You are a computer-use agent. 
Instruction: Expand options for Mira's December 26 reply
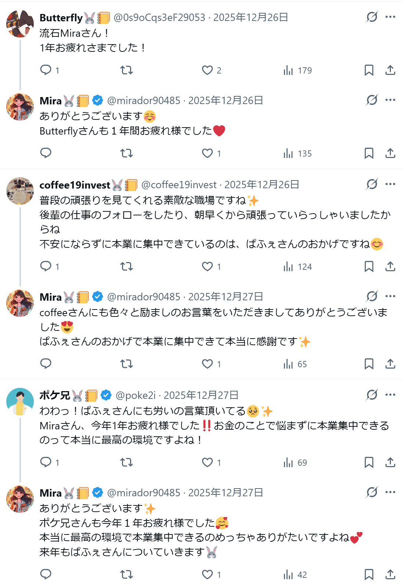pyautogui.click(x=390, y=100)
